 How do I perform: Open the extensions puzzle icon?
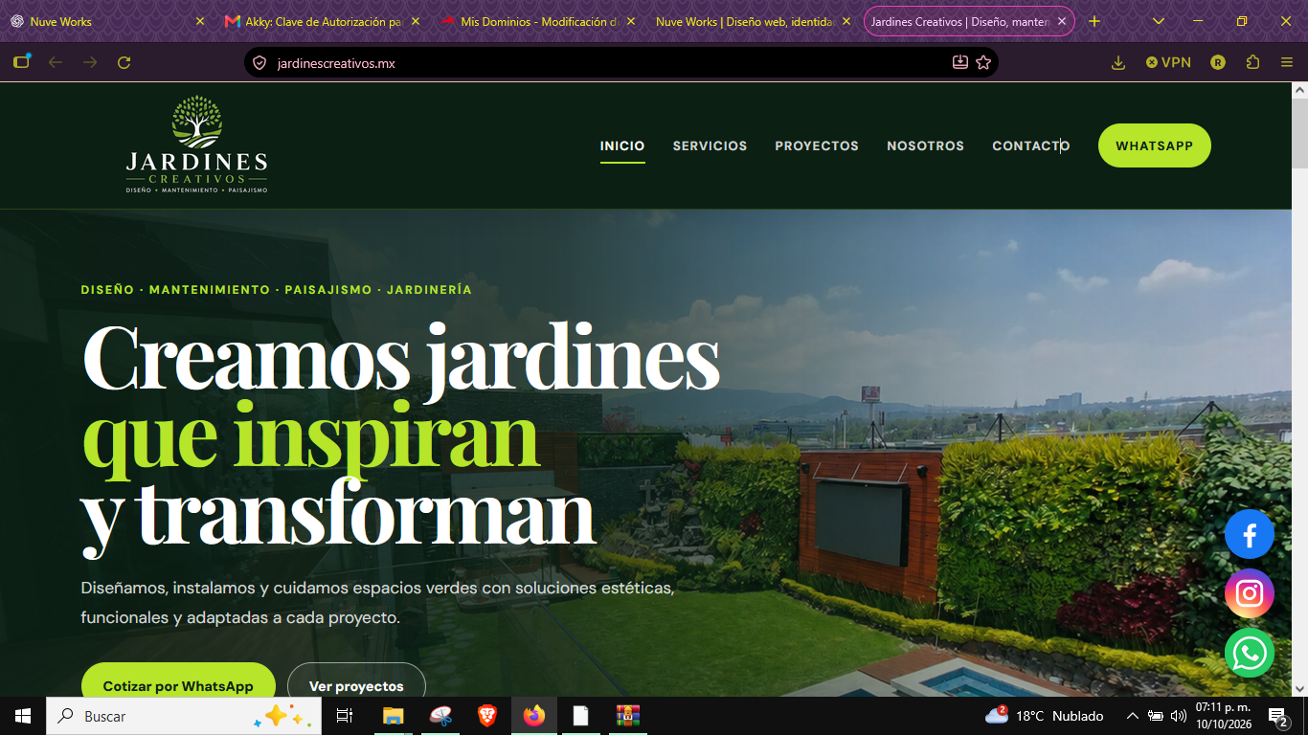pos(1252,62)
